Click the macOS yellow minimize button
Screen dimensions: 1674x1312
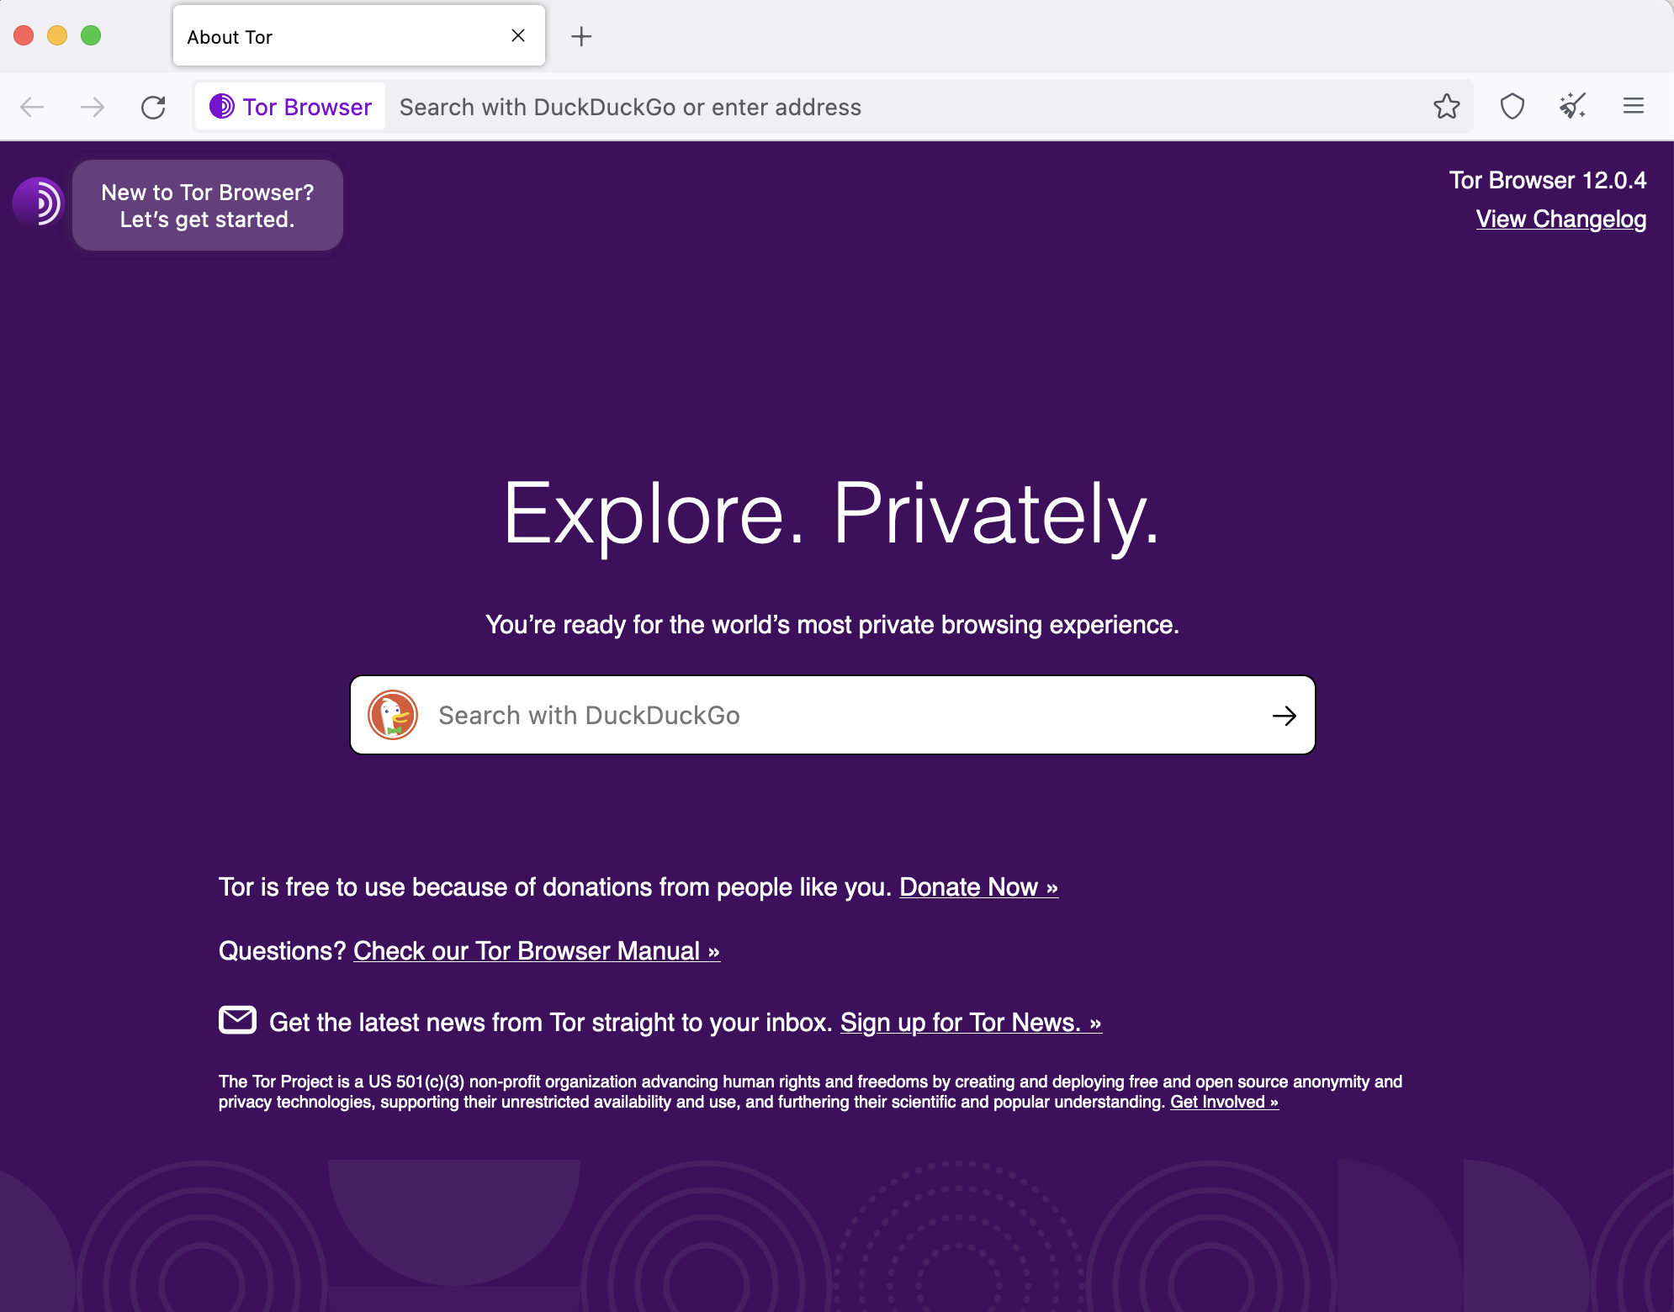[x=57, y=35]
